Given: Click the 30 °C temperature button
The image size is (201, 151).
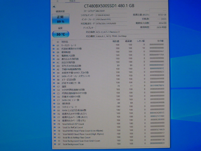Looking at the screenshot, I should (x=61, y=34).
